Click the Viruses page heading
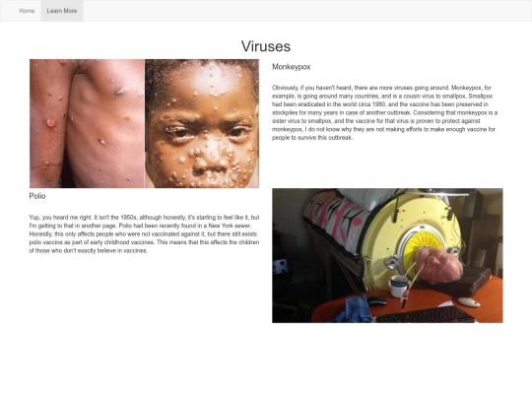This screenshot has height=399, width=532. pyautogui.click(x=266, y=46)
